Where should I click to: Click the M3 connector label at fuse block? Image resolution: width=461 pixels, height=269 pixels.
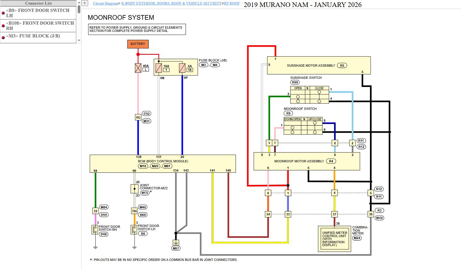tap(204, 65)
